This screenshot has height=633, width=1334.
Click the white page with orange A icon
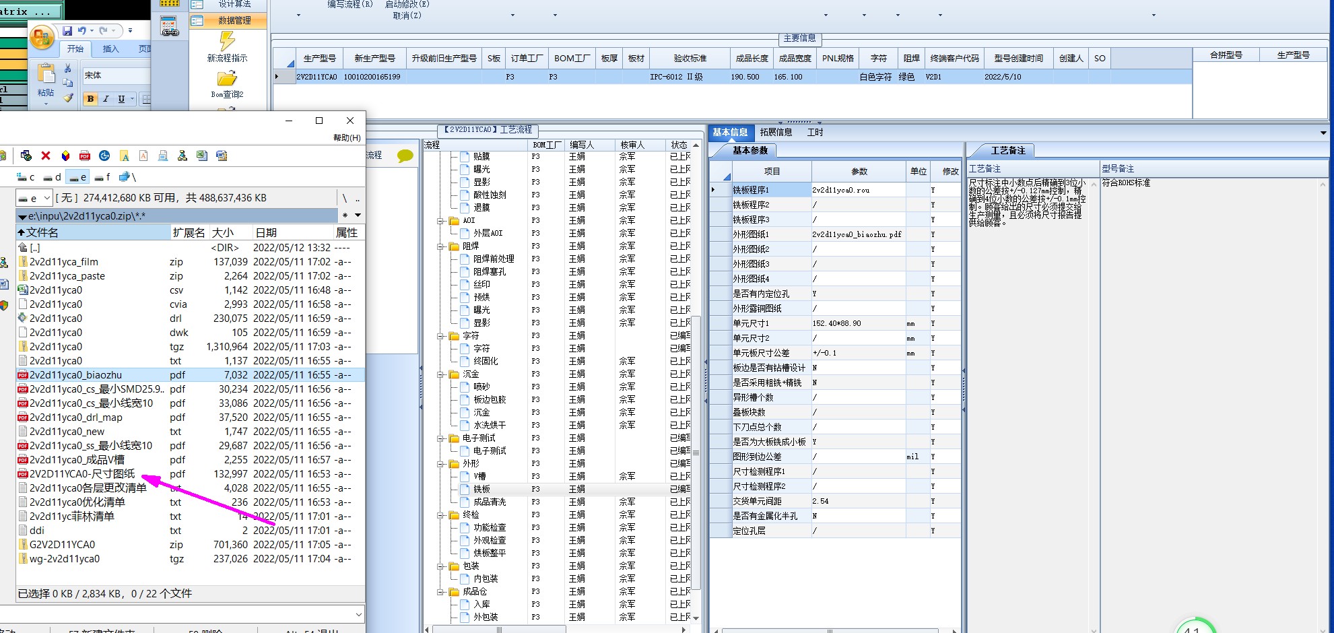(x=143, y=156)
